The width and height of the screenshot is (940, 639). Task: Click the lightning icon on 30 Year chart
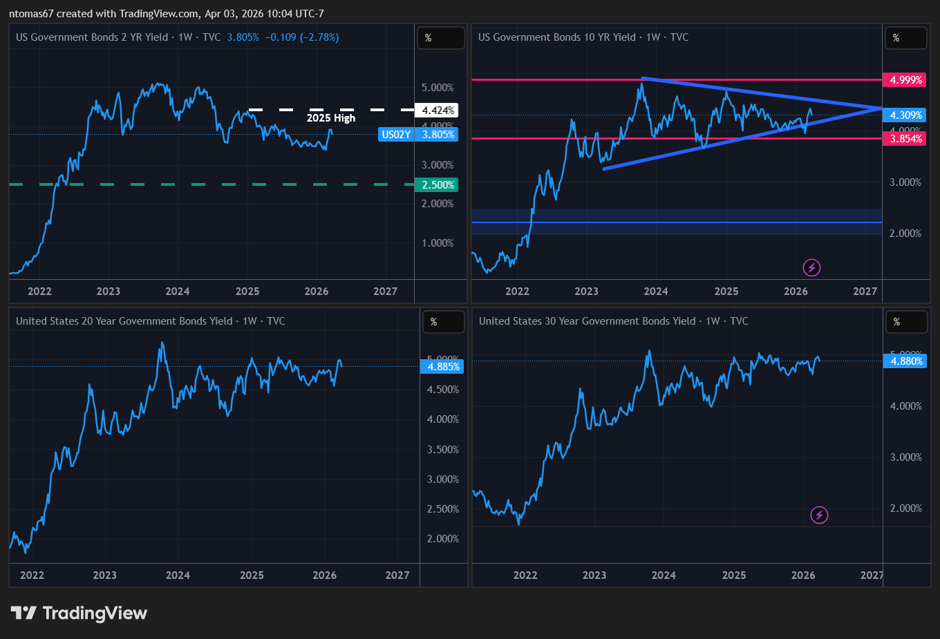[x=819, y=515]
